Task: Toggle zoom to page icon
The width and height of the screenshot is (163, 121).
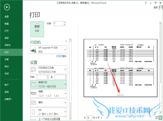Action: tap(160, 117)
